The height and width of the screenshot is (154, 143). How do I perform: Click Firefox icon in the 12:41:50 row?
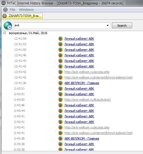pos(61,50)
